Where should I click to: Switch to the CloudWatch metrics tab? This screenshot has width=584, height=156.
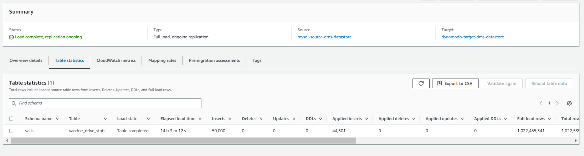click(116, 60)
